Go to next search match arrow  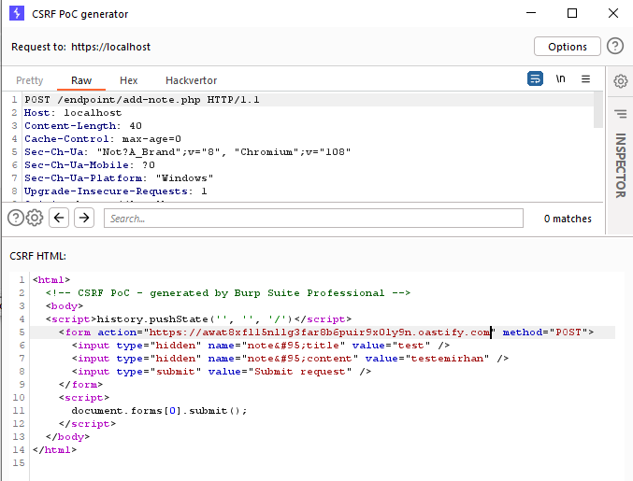(x=84, y=218)
